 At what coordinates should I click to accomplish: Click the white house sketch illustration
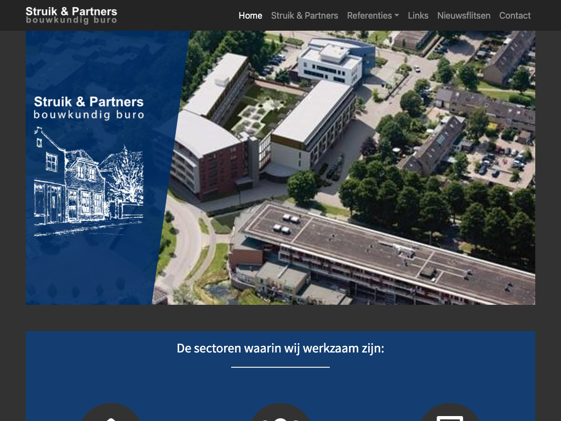point(88,181)
